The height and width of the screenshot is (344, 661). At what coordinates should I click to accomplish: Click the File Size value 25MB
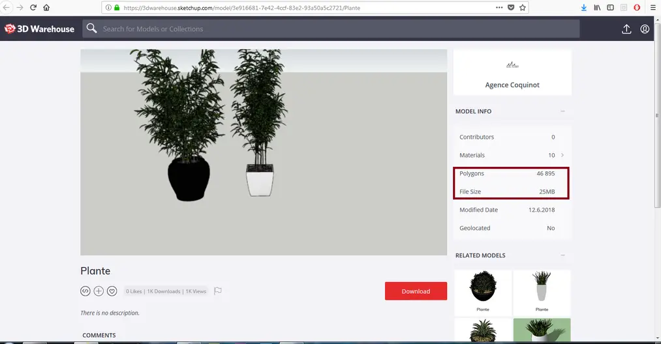point(547,191)
